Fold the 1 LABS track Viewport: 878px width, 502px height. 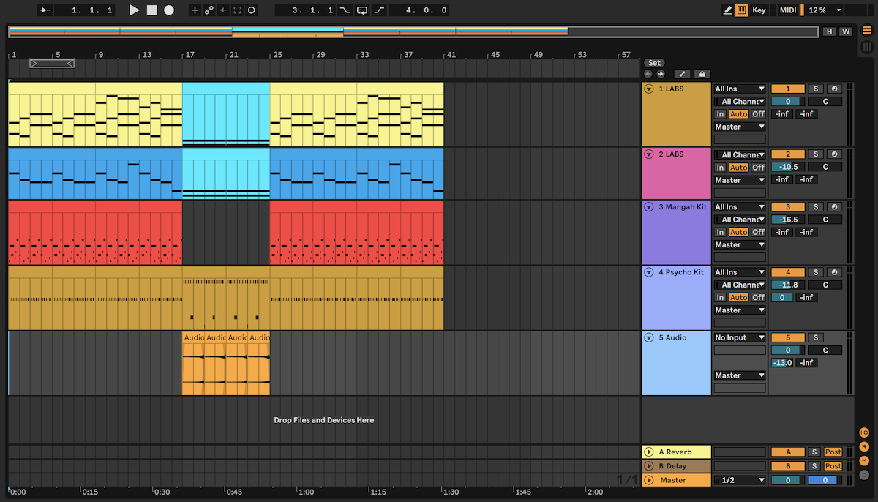tap(648, 89)
